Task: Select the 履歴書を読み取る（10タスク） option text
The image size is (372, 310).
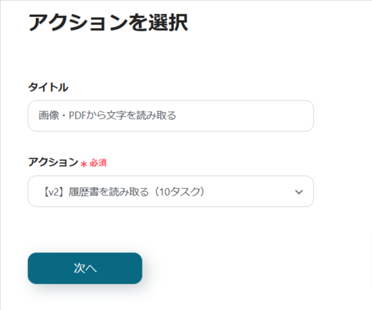Action: click(137, 192)
